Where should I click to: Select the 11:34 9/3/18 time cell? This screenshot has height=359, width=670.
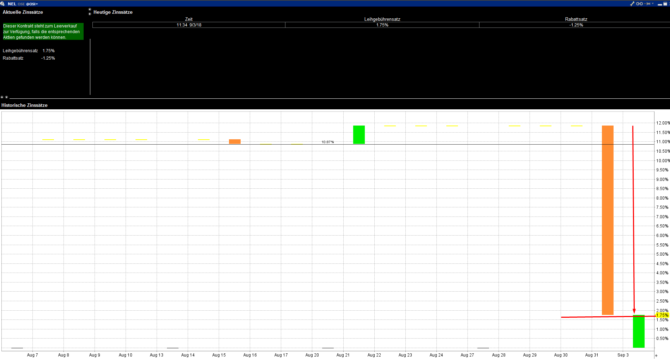point(189,25)
